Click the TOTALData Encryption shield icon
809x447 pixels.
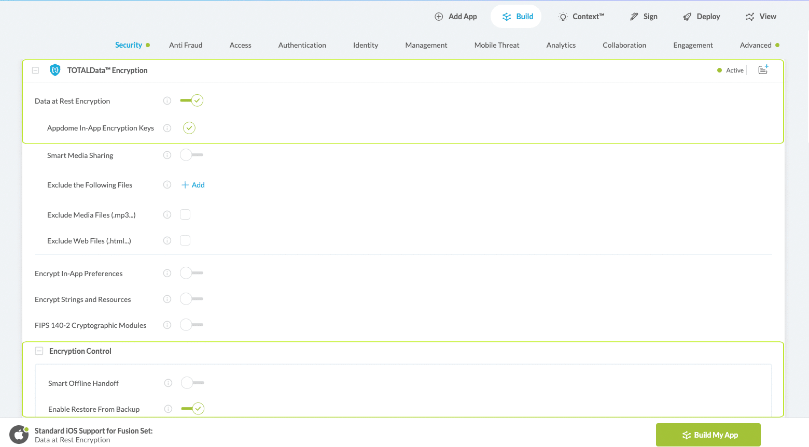tap(55, 70)
